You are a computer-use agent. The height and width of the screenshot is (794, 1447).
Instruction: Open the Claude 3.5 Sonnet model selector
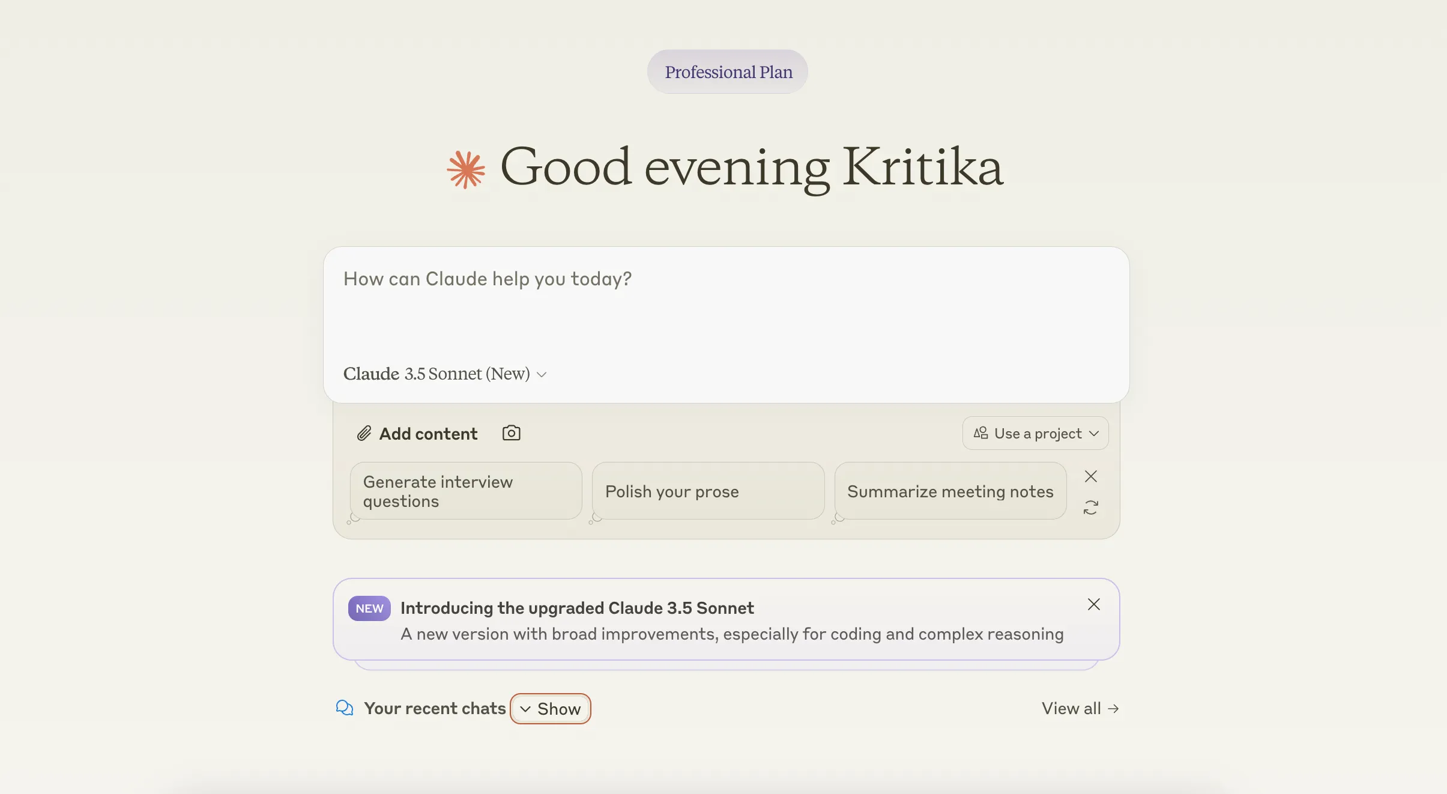[x=445, y=374]
